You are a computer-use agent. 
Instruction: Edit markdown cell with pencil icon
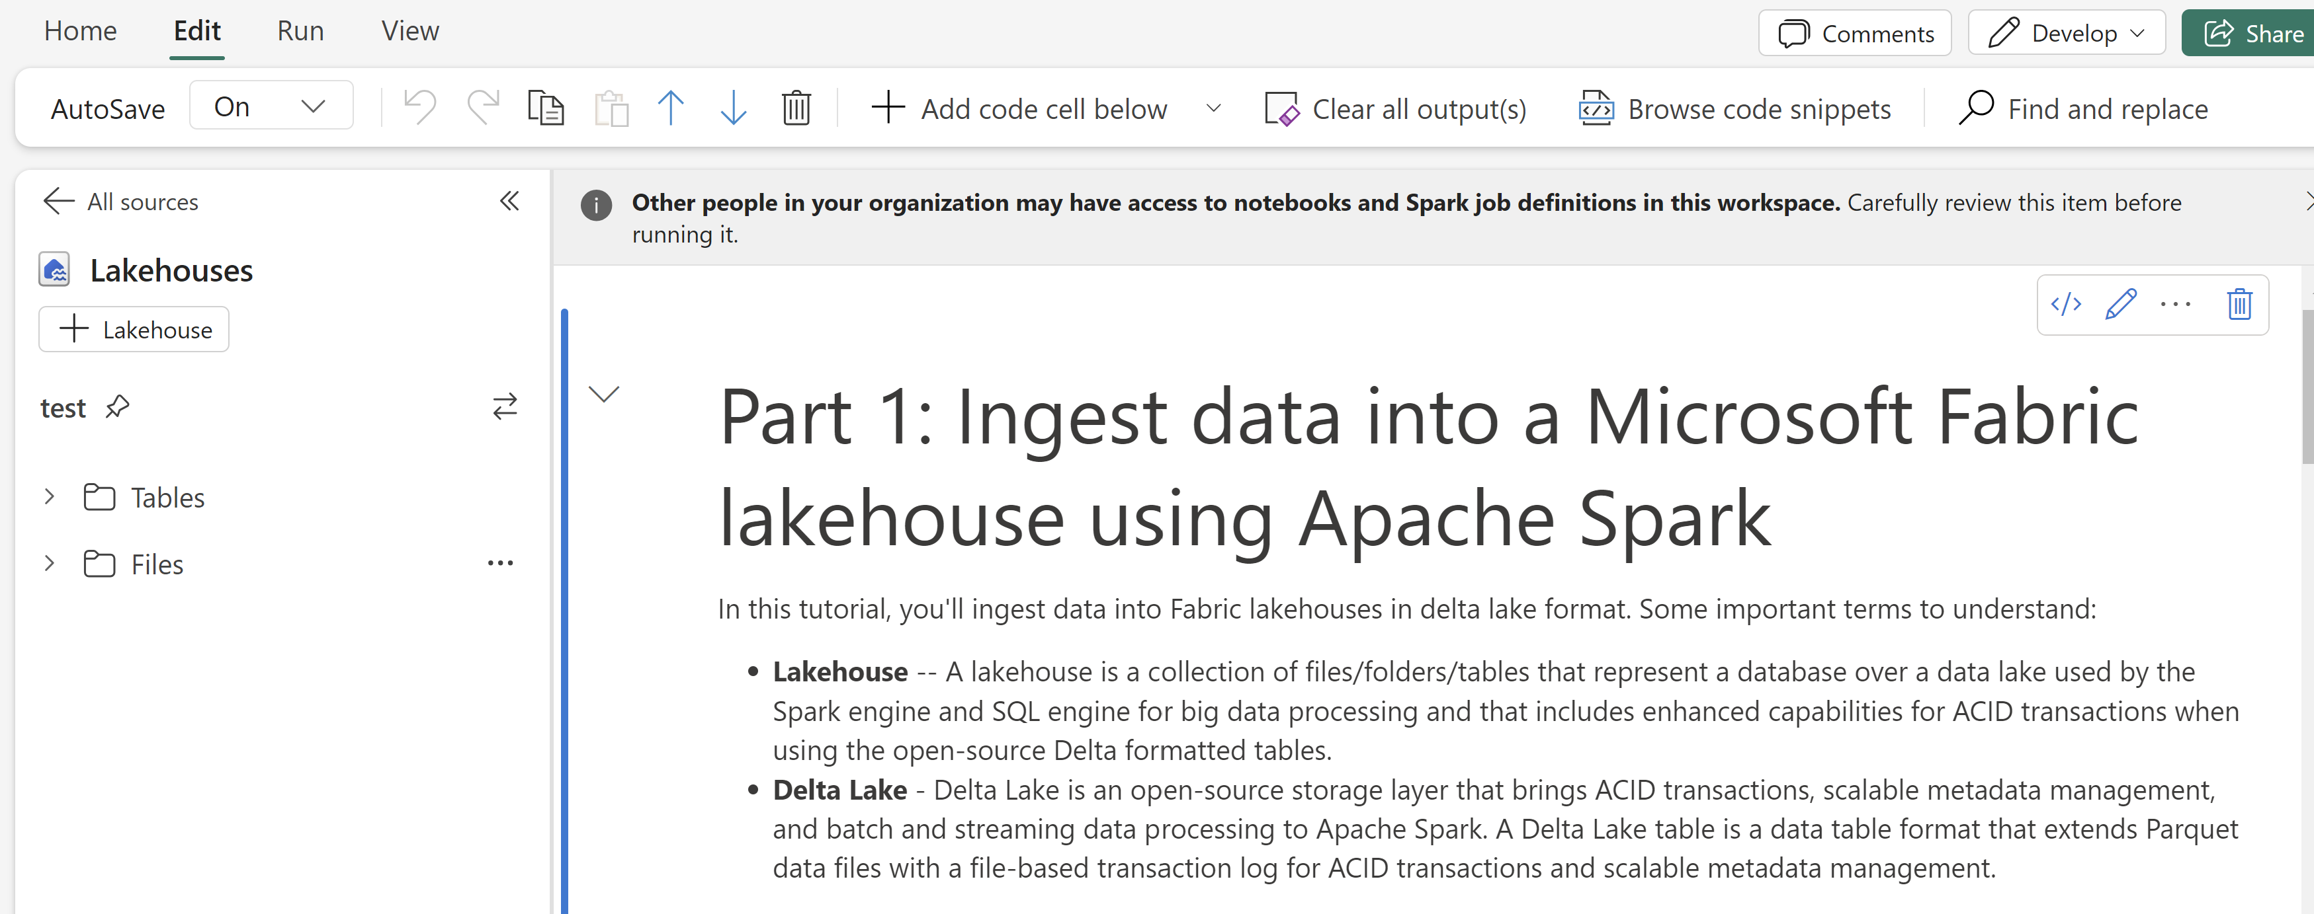point(2120,305)
